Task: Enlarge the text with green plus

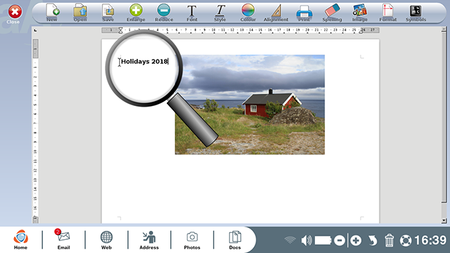Action: coord(136,12)
